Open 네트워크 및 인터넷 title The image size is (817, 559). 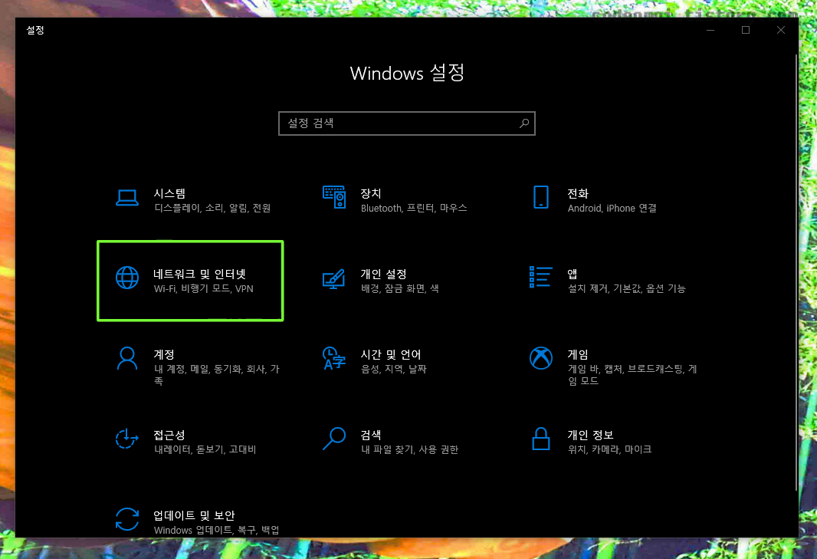[x=199, y=274]
